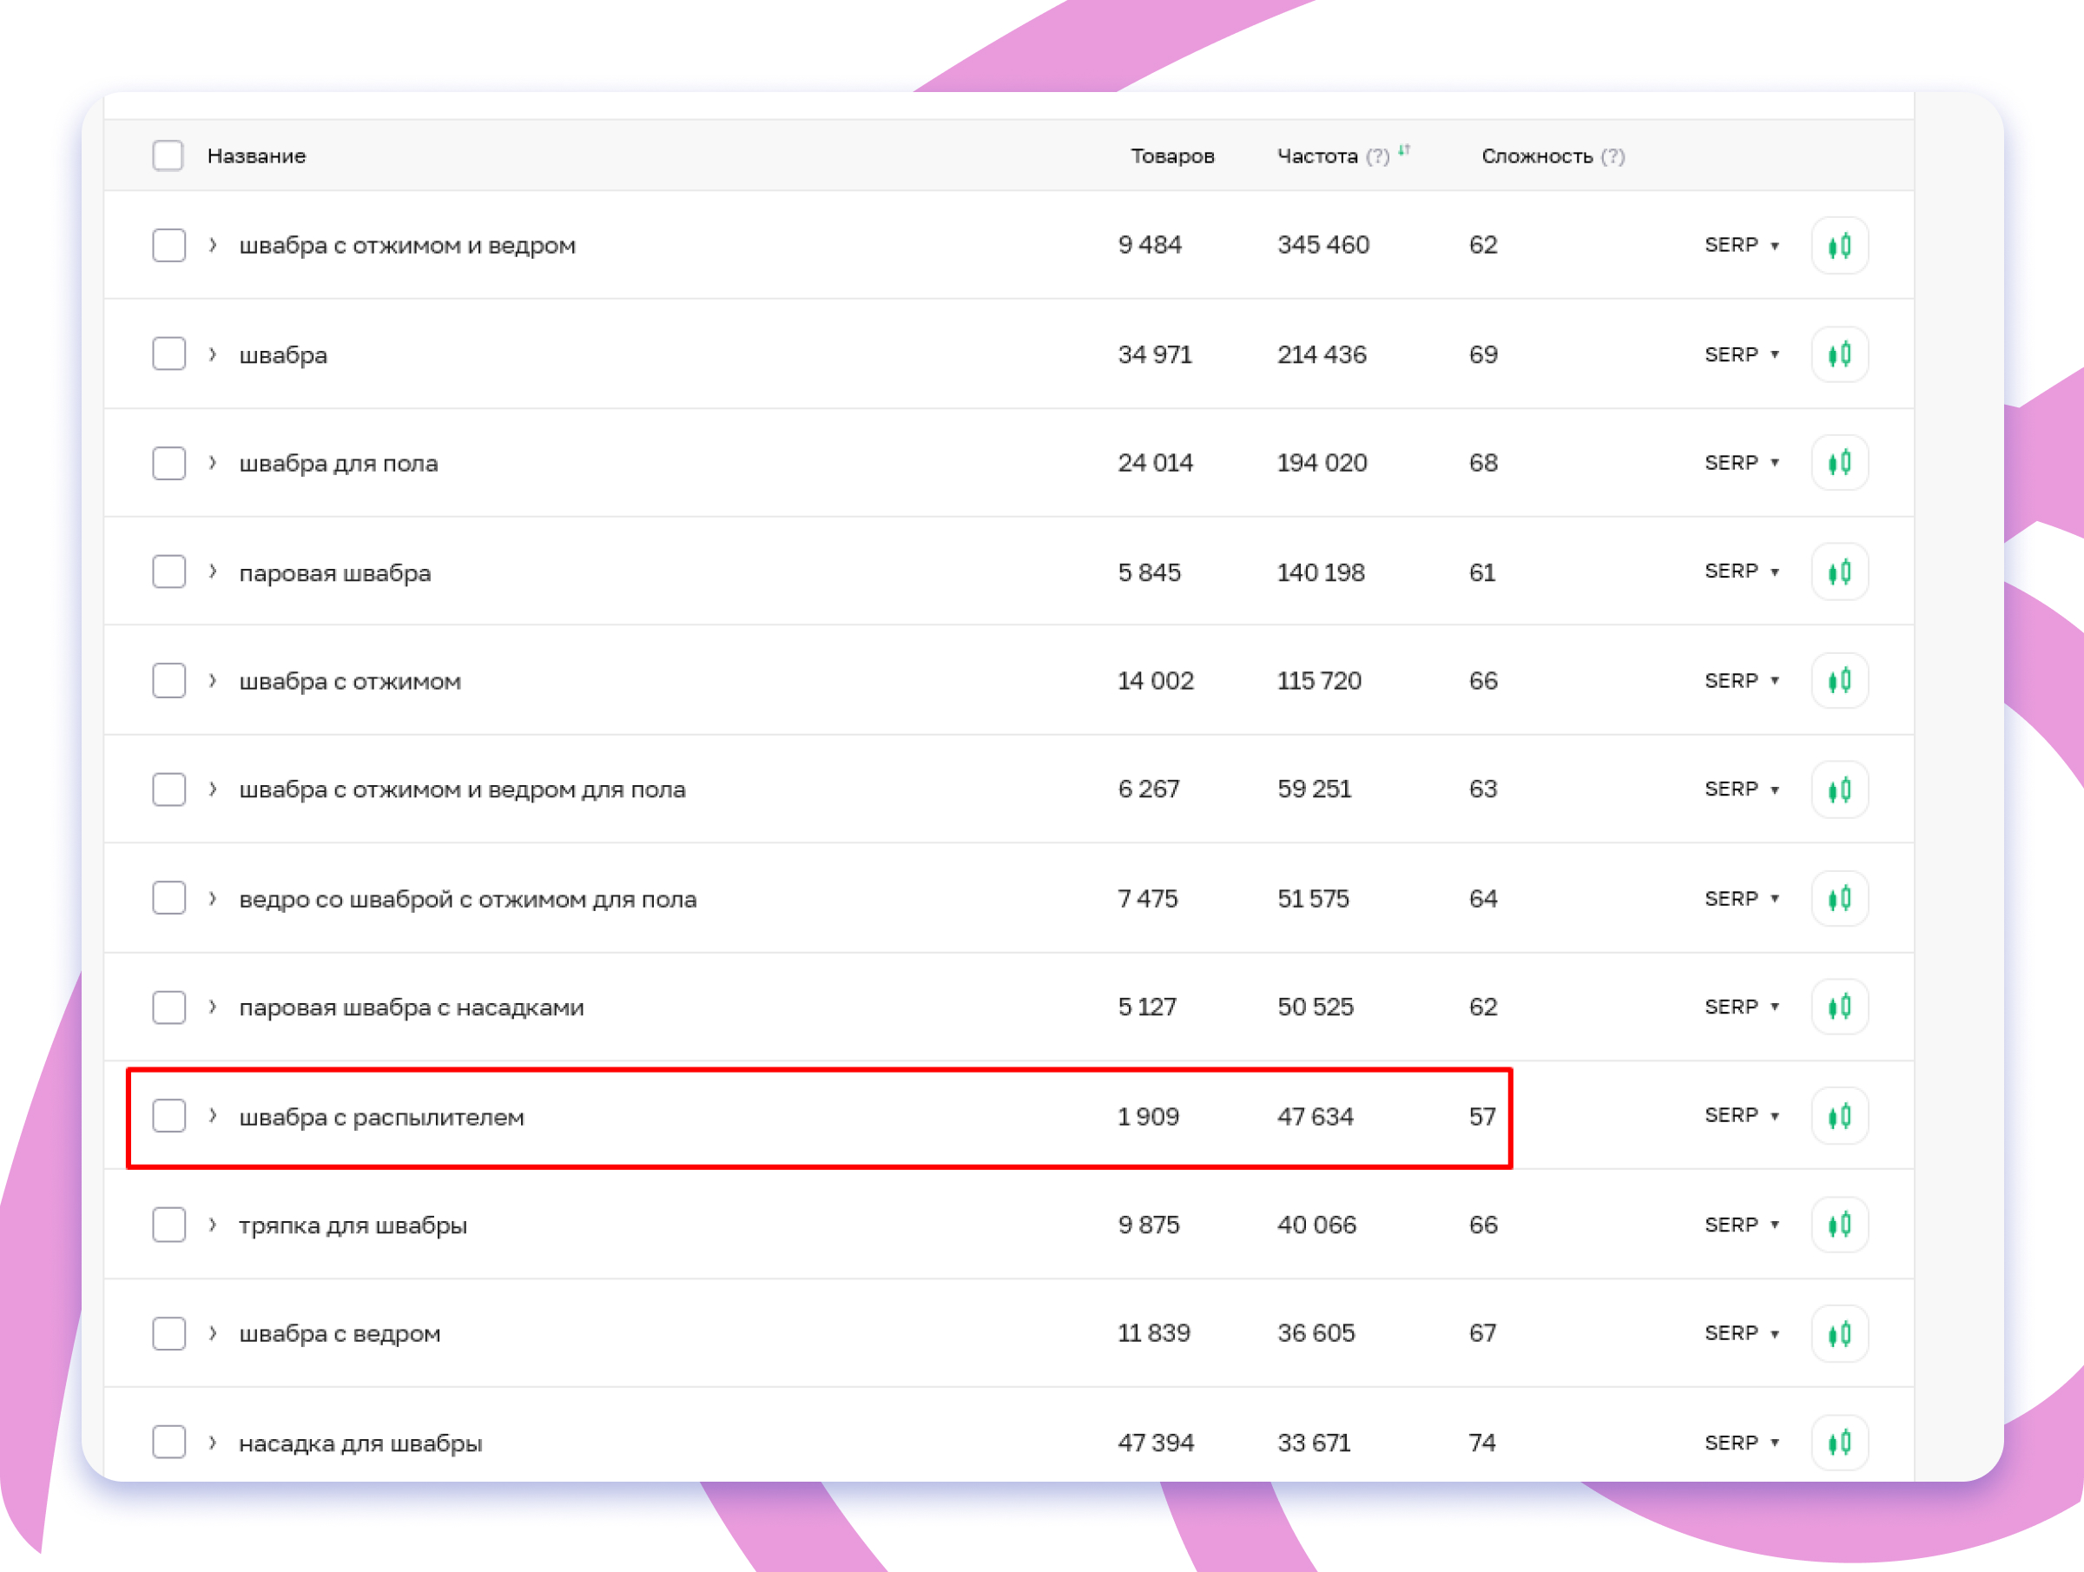Open chart icon for паровая швабра row

pos(1838,572)
